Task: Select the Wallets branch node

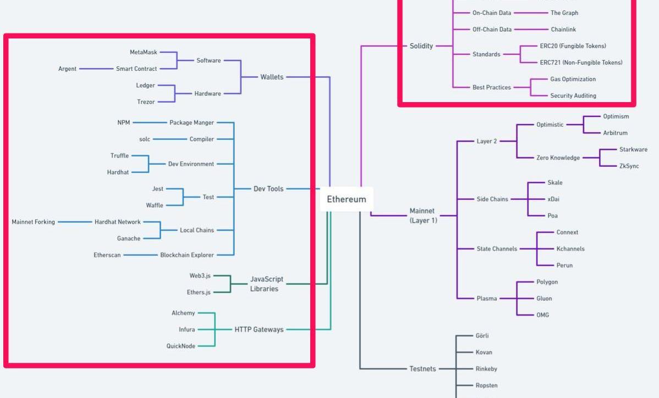Action: click(x=272, y=77)
